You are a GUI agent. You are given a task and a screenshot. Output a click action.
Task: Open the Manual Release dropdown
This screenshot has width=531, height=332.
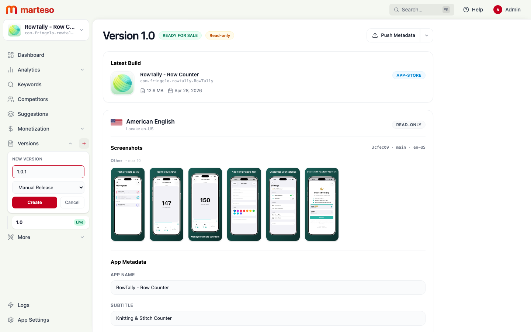pyautogui.click(x=48, y=187)
